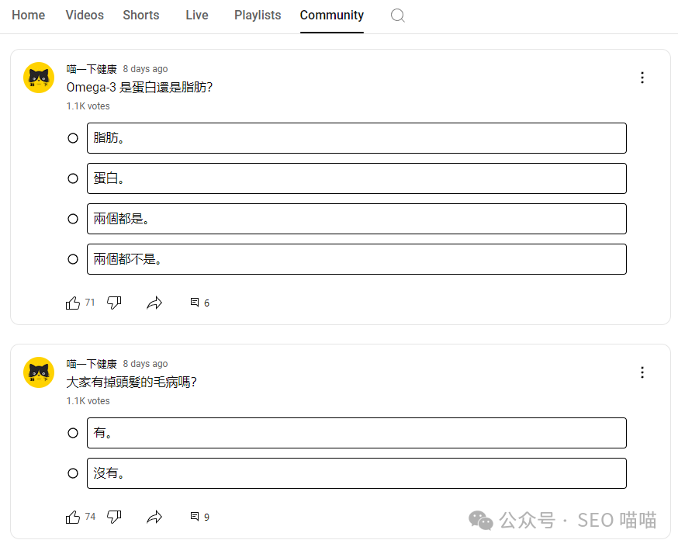Switch to the Videos tab
Screen dimensions: 678x547
85,16
